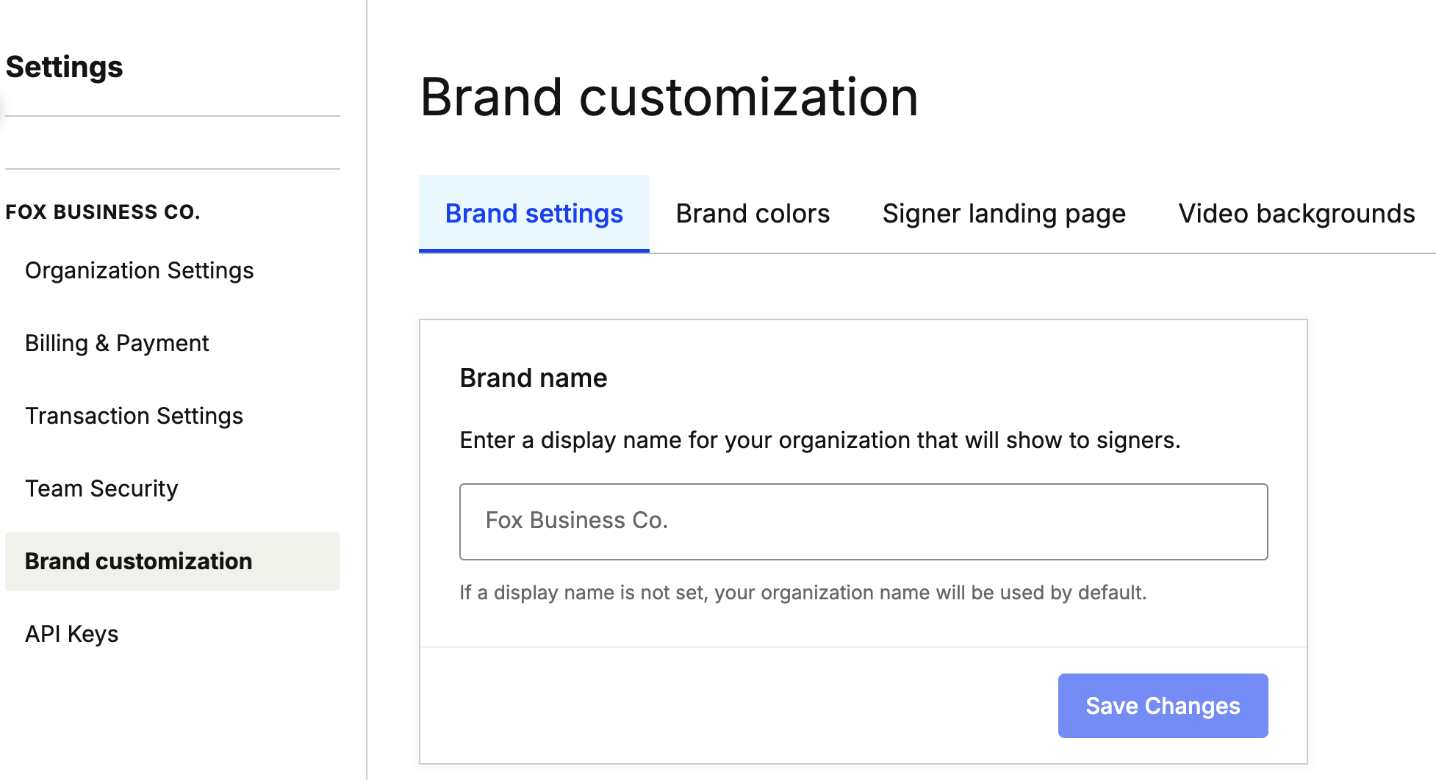The height and width of the screenshot is (780, 1436).
Task: Click the Settings heading in sidebar
Action: [x=65, y=67]
